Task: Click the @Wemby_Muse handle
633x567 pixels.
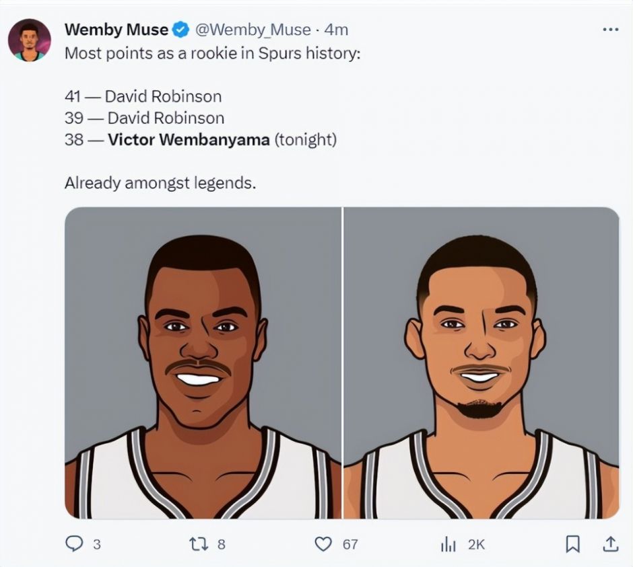Action: (x=253, y=30)
